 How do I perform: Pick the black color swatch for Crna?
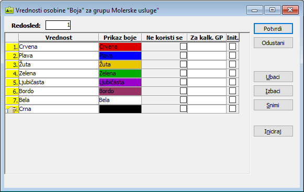click(x=120, y=109)
